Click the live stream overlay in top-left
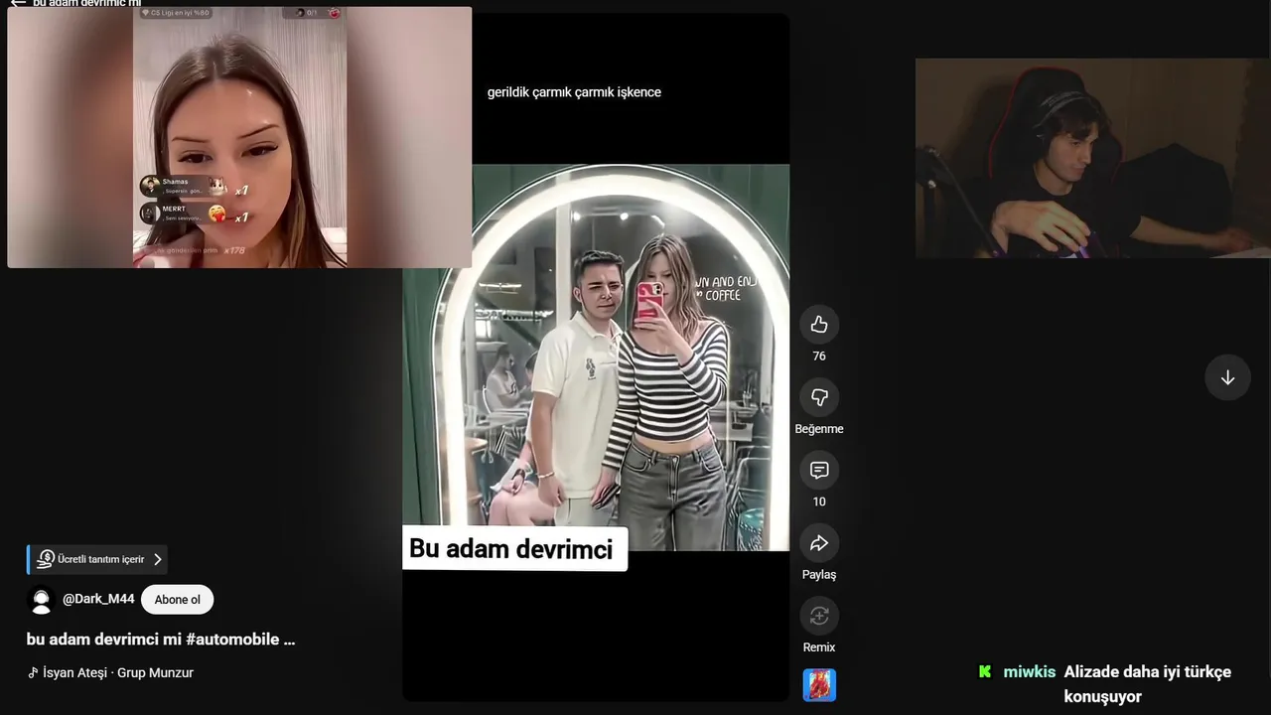Screen dimensions: 1271x715 [239, 137]
